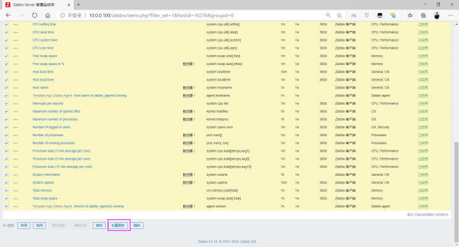Image resolution: width=459 pixels, height=247 pixels.
Task: Open actions menu for Interrupts per second
Action: coord(15,103)
